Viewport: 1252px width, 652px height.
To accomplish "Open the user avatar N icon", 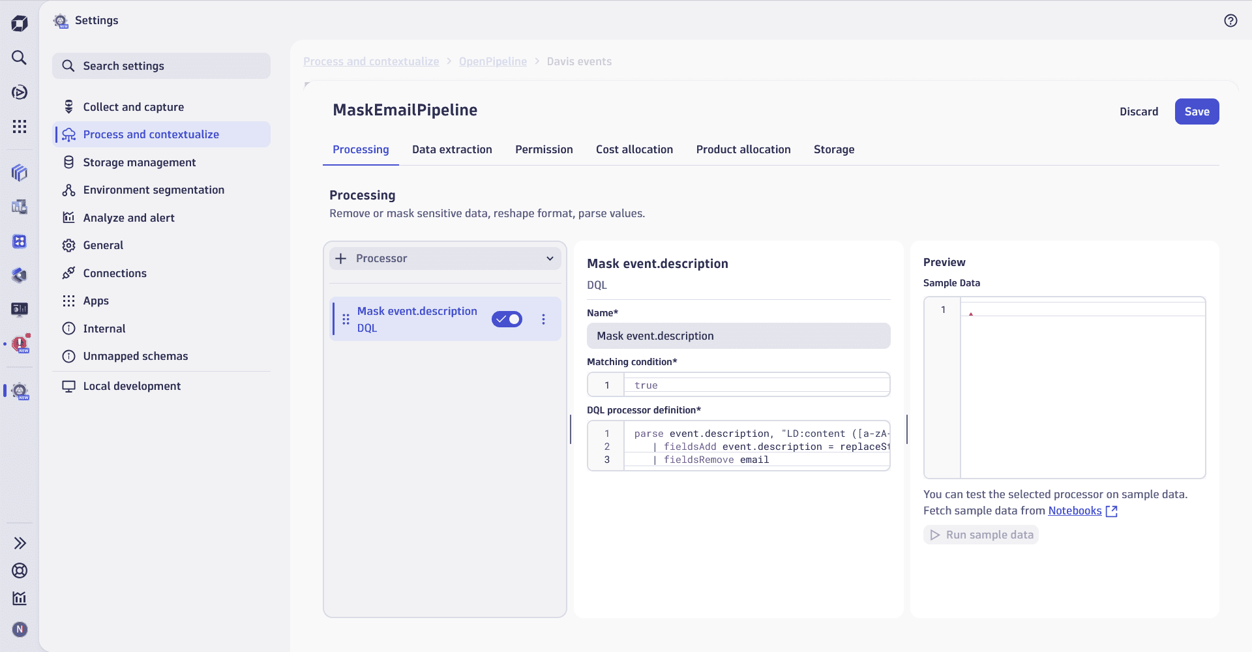I will point(20,629).
